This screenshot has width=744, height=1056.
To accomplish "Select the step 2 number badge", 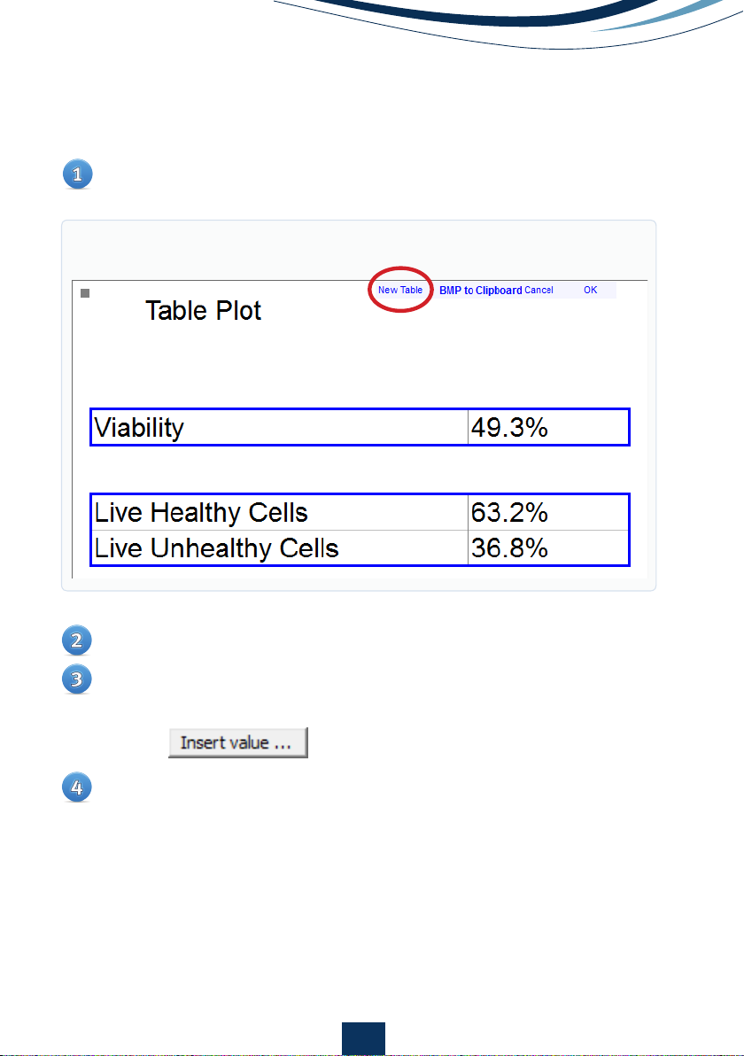I will tap(77, 641).
